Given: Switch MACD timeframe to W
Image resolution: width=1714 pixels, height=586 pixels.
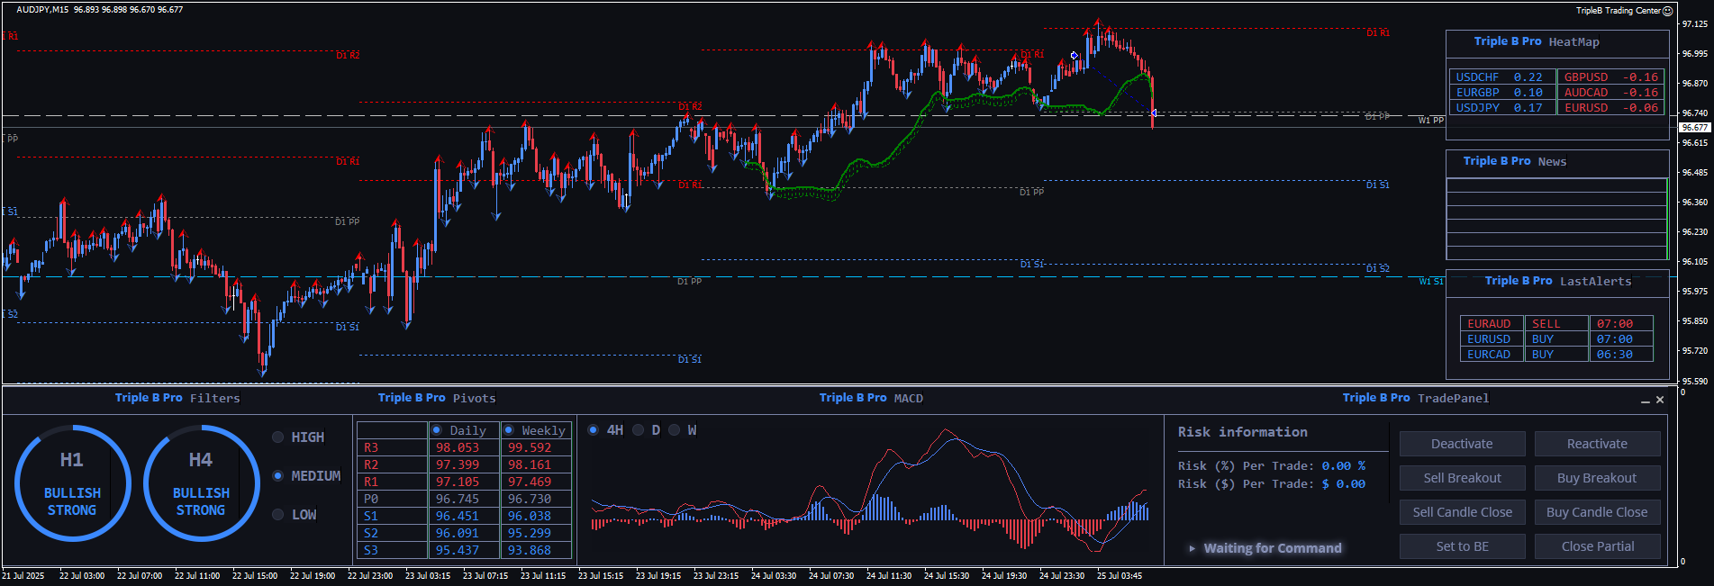Looking at the screenshot, I should pos(675,430).
